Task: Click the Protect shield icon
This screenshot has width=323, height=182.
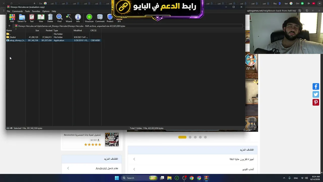Action: [110, 18]
